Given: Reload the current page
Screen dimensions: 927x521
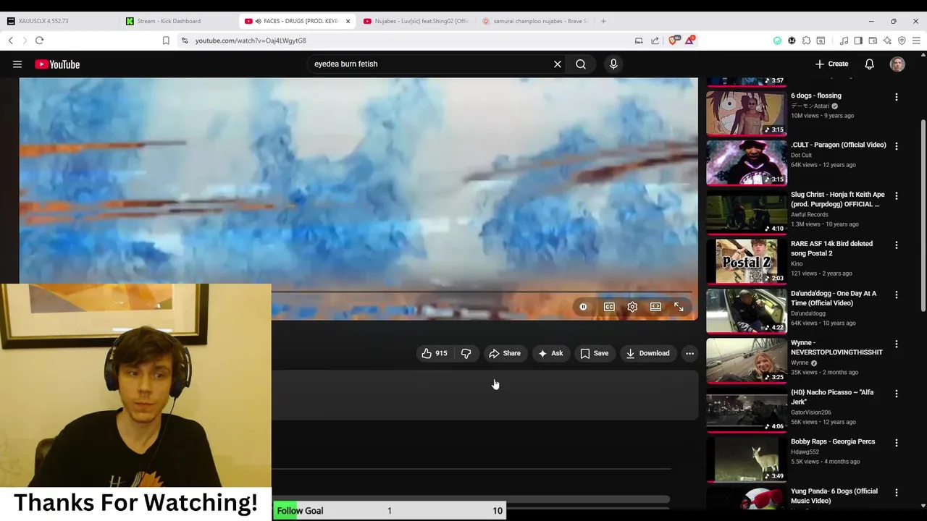Looking at the screenshot, I should pos(40,41).
